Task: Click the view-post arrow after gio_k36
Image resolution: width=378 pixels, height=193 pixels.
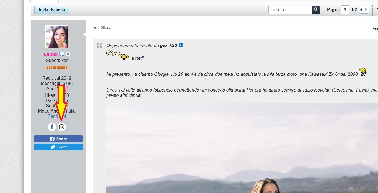Action: click(181, 45)
